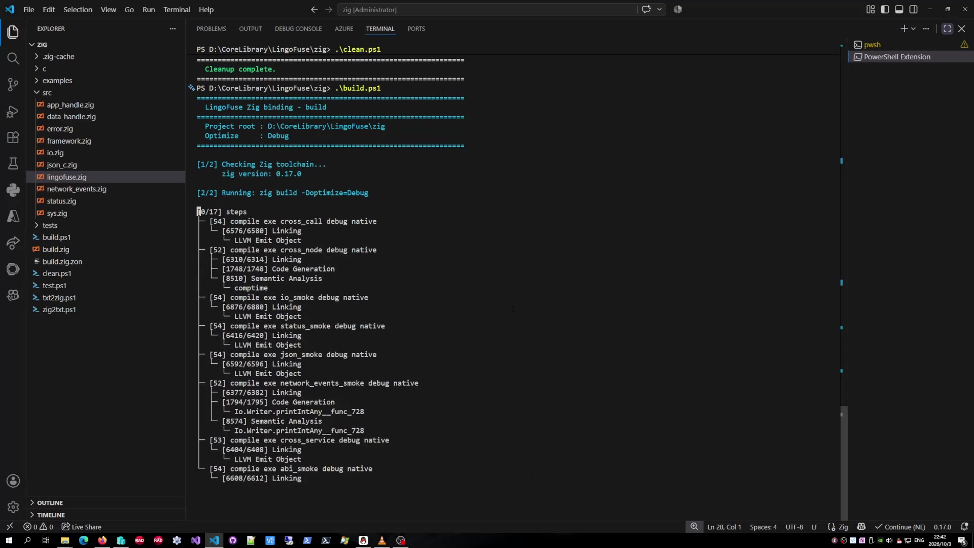The image size is (974, 548).
Task: Click the Zig language mode indicator
Action: pyautogui.click(x=843, y=527)
